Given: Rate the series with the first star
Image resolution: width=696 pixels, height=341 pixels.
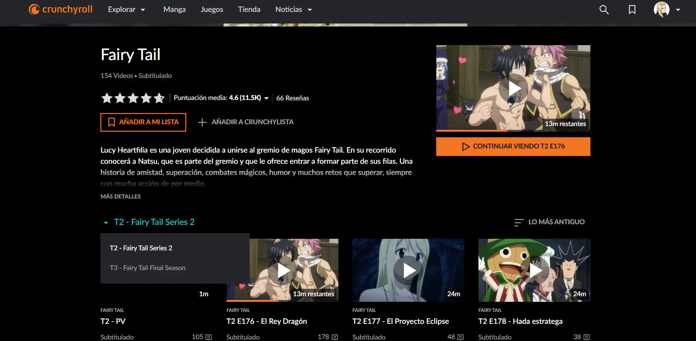Looking at the screenshot, I should click(x=107, y=98).
